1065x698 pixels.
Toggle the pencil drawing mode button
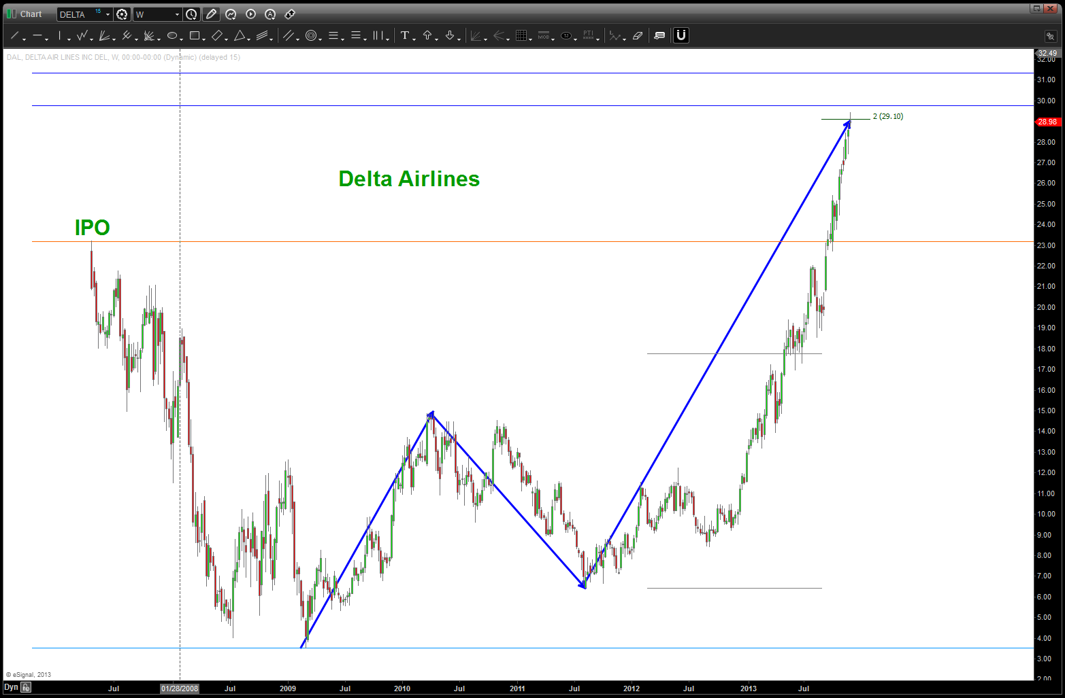[211, 14]
